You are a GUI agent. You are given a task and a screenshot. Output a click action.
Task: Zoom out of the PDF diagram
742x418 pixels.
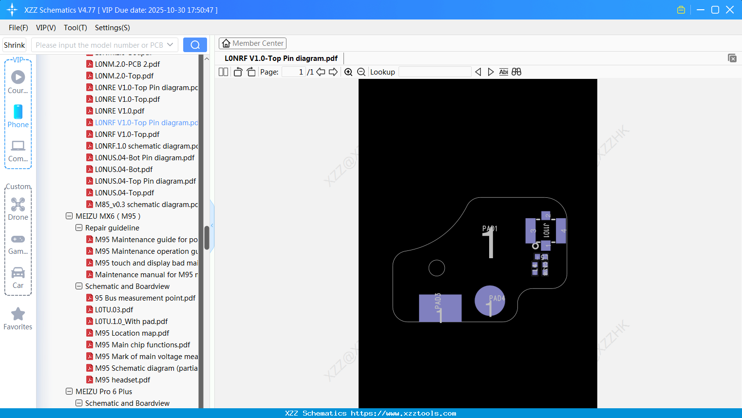click(x=361, y=72)
